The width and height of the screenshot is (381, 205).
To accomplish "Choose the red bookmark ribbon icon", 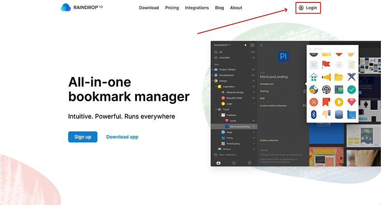I will [326, 102].
